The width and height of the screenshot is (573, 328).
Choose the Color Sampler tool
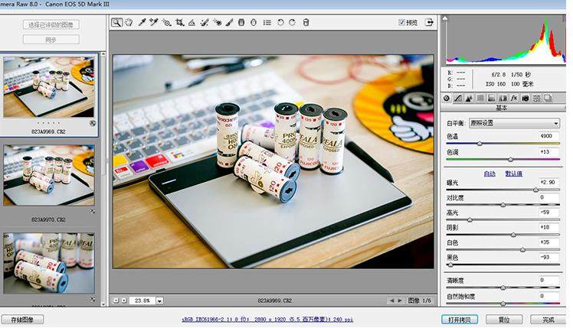click(x=153, y=23)
